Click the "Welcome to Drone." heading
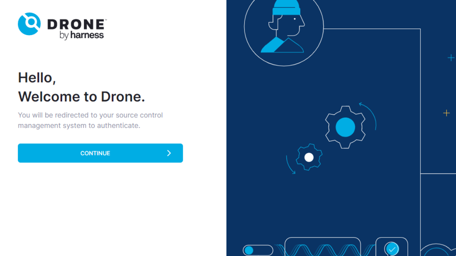This screenshot has width=456, height=256. click(x=81, y=96)
